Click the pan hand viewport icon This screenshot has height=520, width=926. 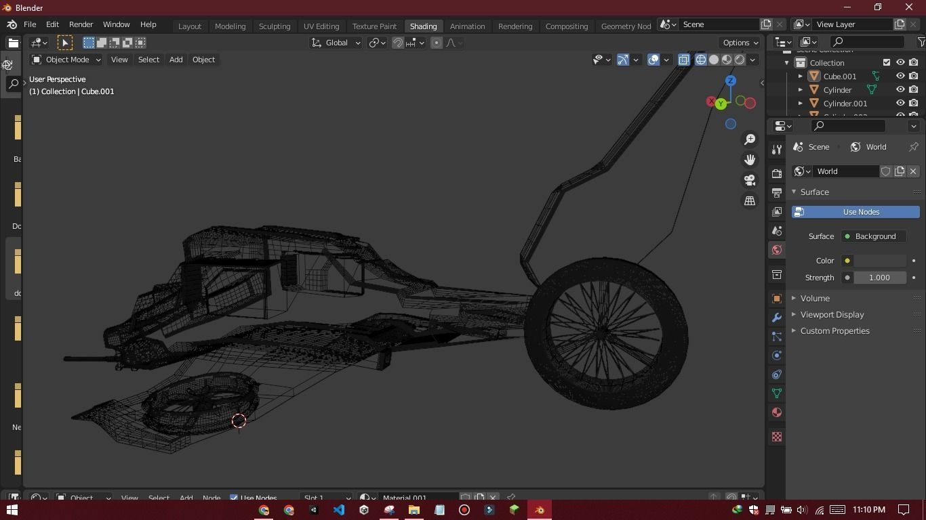750,160
